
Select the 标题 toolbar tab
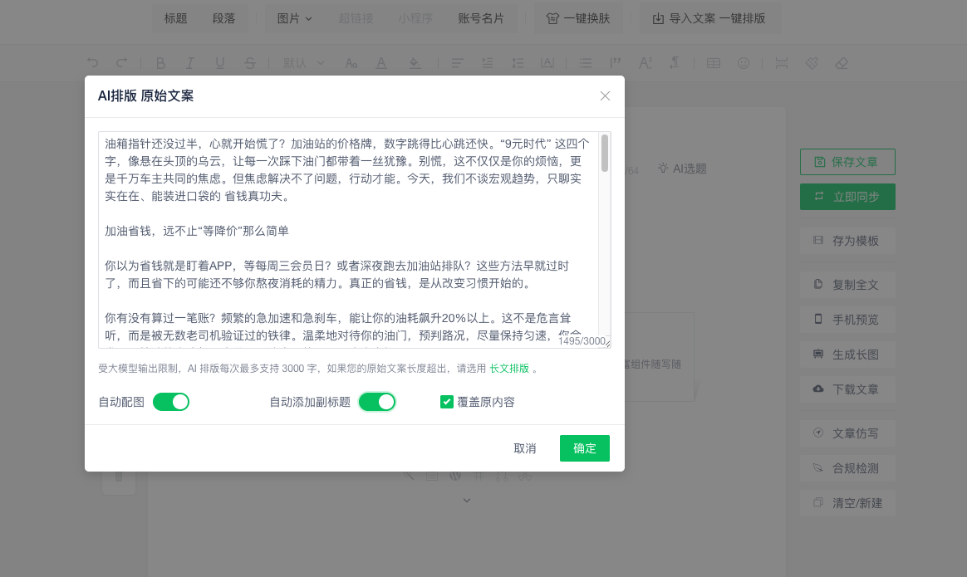176,18
